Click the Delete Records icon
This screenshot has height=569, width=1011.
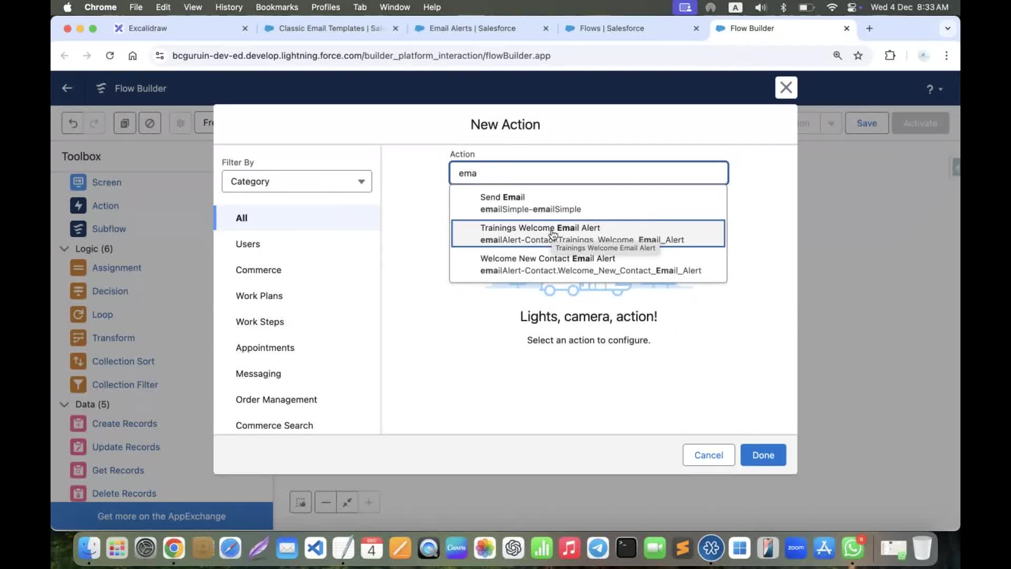click(78, 494)
